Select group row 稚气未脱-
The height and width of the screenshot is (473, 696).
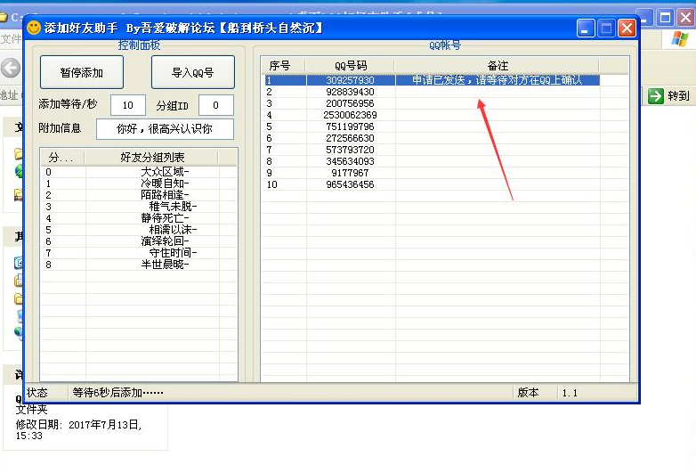click(x=139, y=206)
